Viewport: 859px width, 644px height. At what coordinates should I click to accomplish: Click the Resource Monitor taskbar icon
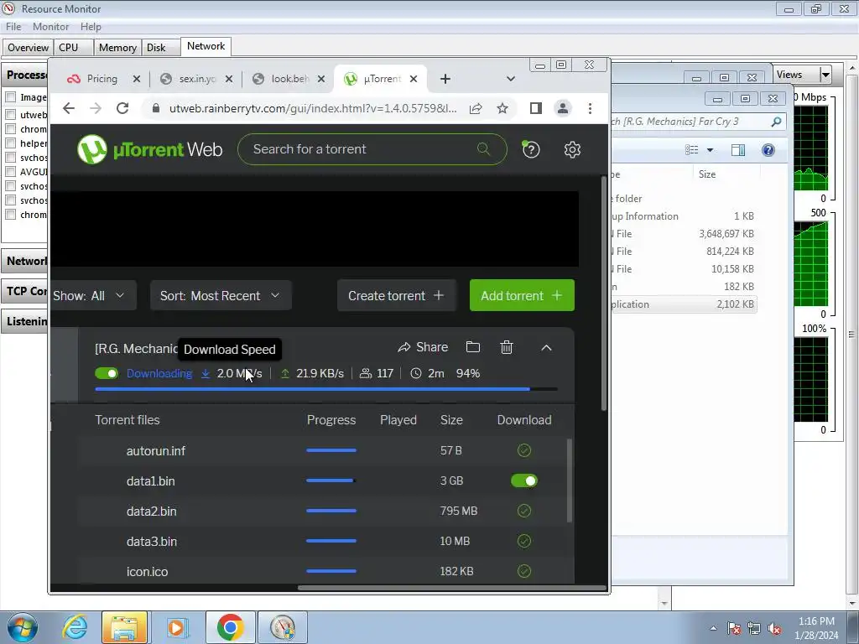coord(283,627)
